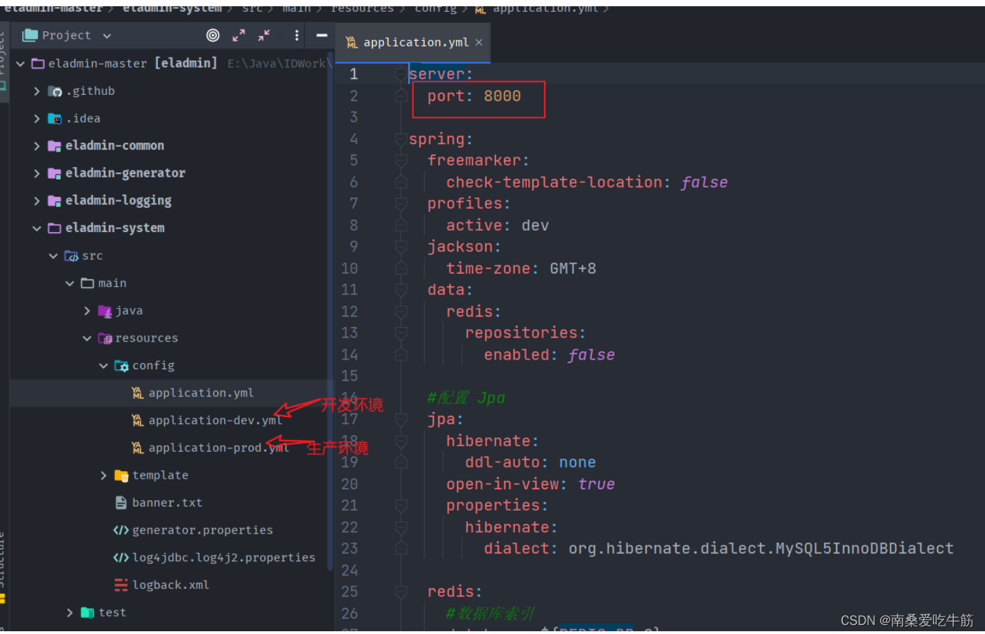Expand the test folder
The image size is (985, 634).
[x=69, y=613]
